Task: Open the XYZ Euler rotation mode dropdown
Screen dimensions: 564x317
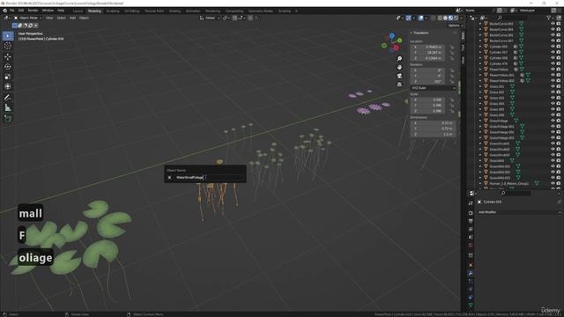Action: [434, 88]
